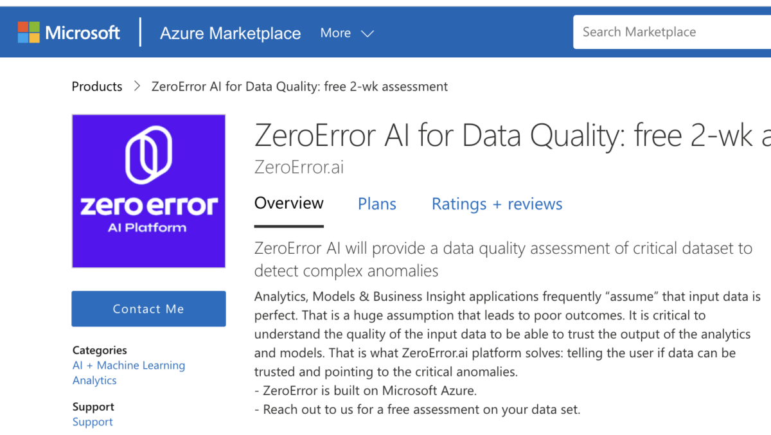Click the Azure Marketplace header link

(x=230, y=33)
